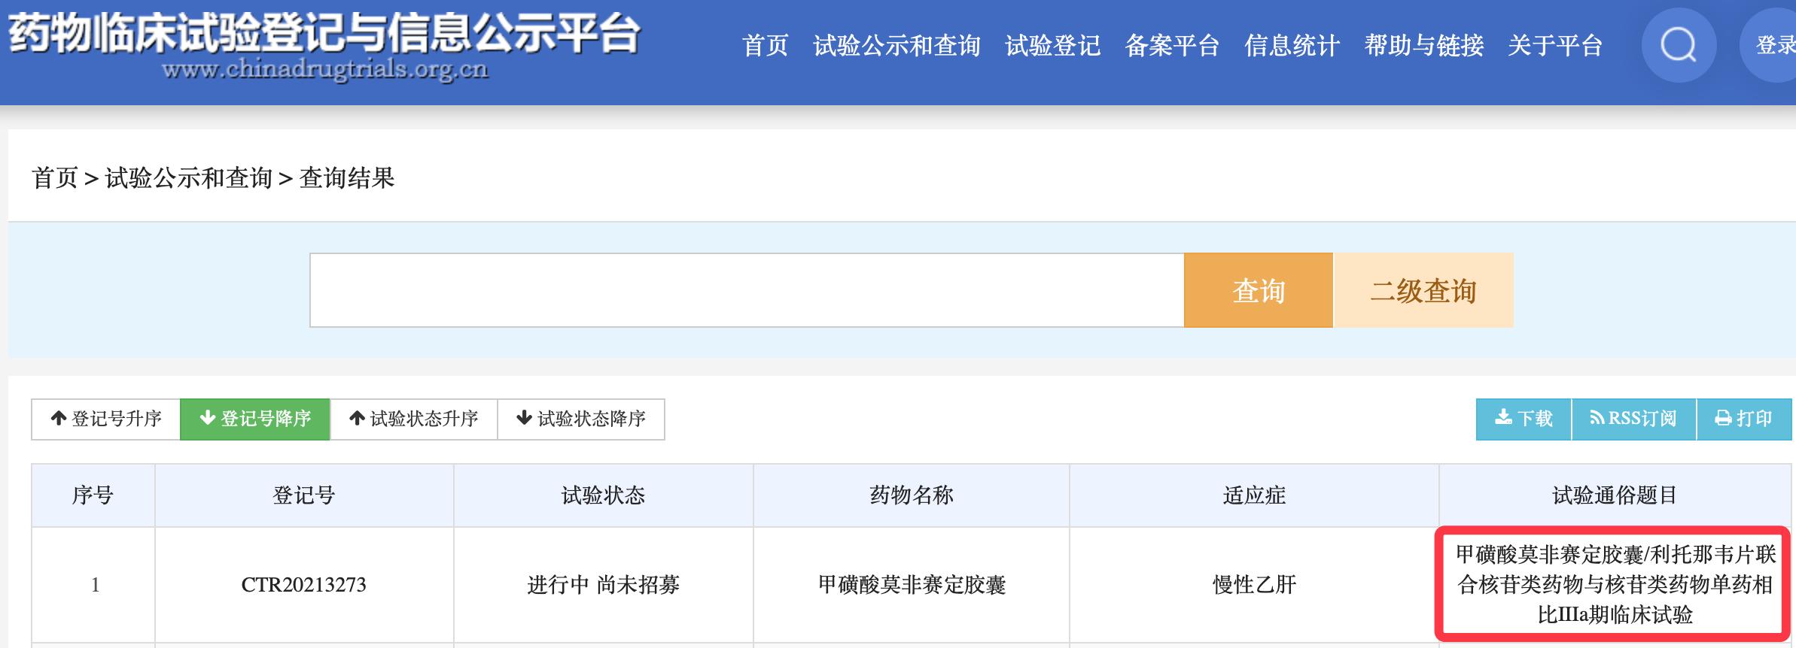Click the 查询 search button
Image resolution: width=1796 pixels, height=648 pixels.
1258,292
